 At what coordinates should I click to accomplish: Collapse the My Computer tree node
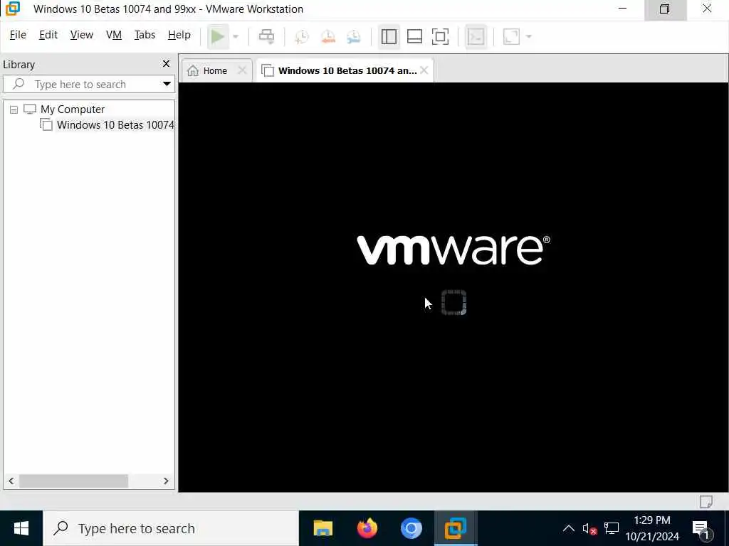click(x=14, y=109)
